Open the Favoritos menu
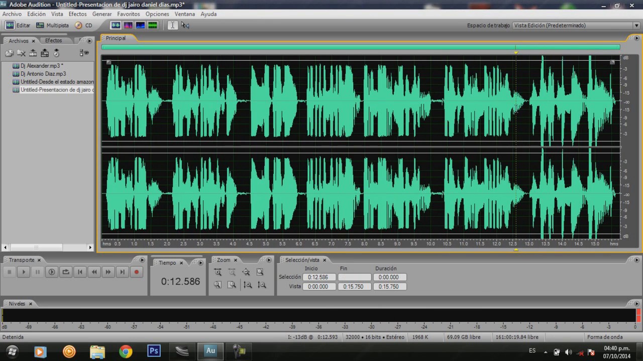Screen dimensions: 643x361 [129, 14]
